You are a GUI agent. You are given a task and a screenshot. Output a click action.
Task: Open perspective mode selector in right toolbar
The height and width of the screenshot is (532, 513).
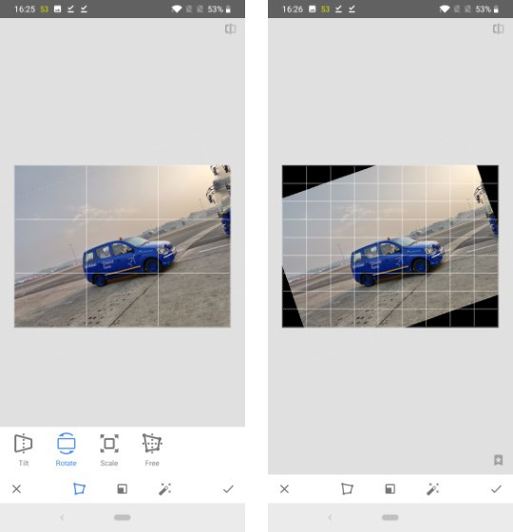(347, 489)
